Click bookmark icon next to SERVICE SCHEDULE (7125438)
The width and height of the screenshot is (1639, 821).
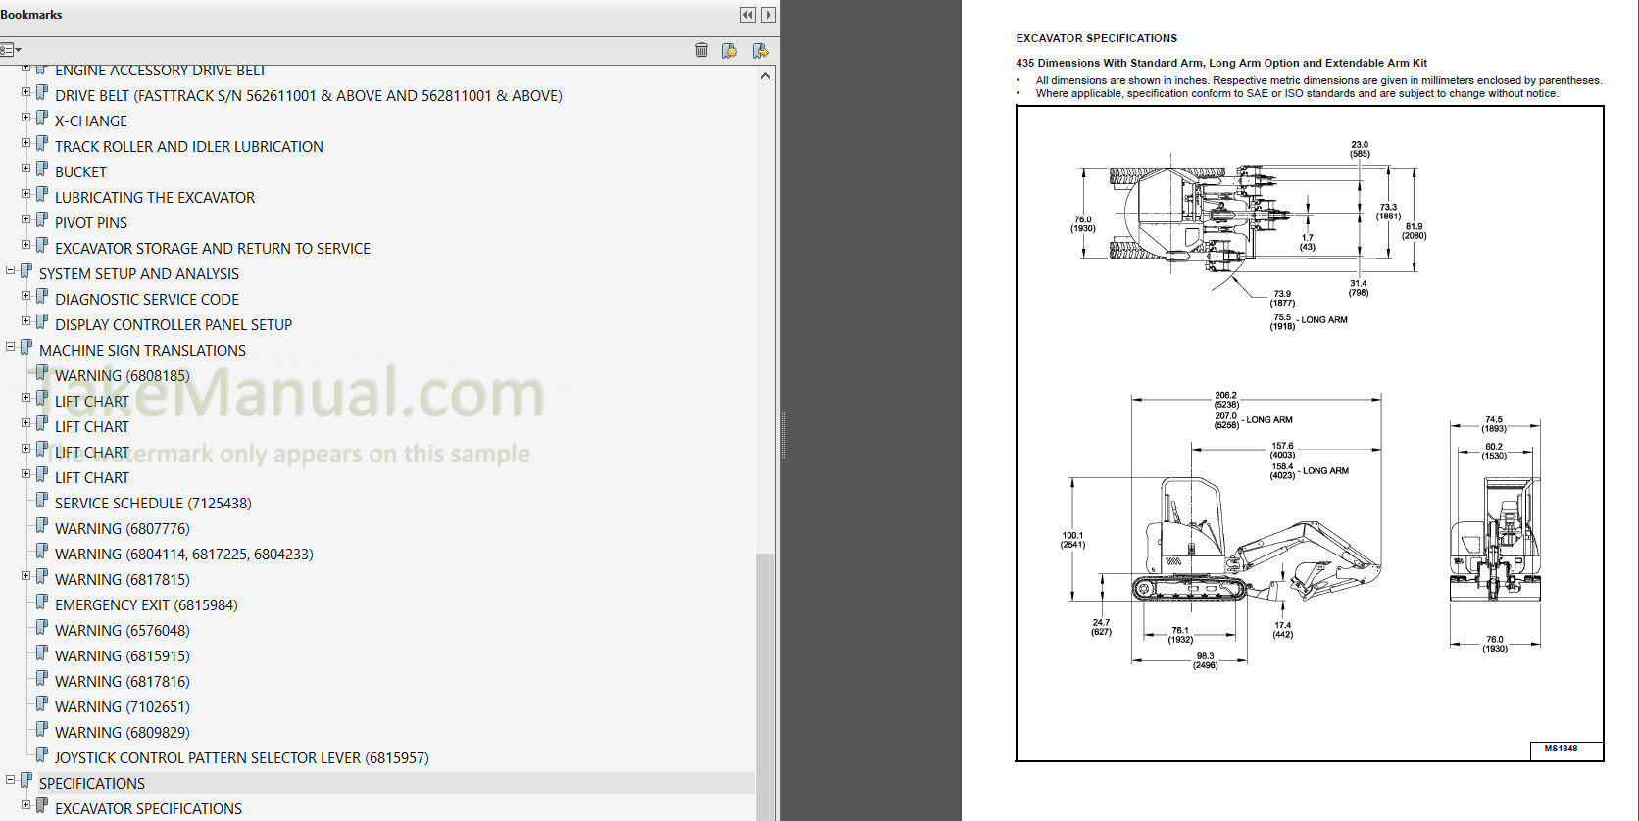(x=42, y=502)
